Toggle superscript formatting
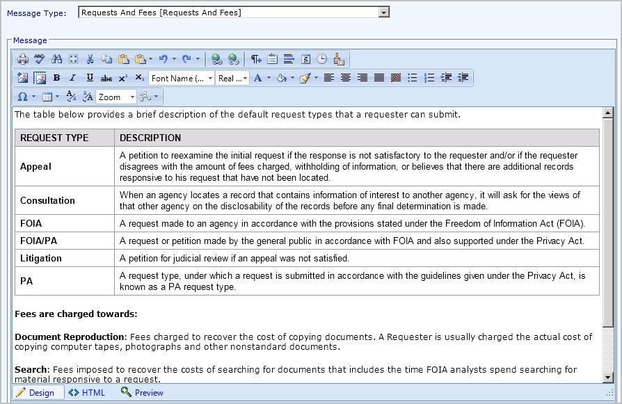622x404 pixels. (x=123, y=78)
